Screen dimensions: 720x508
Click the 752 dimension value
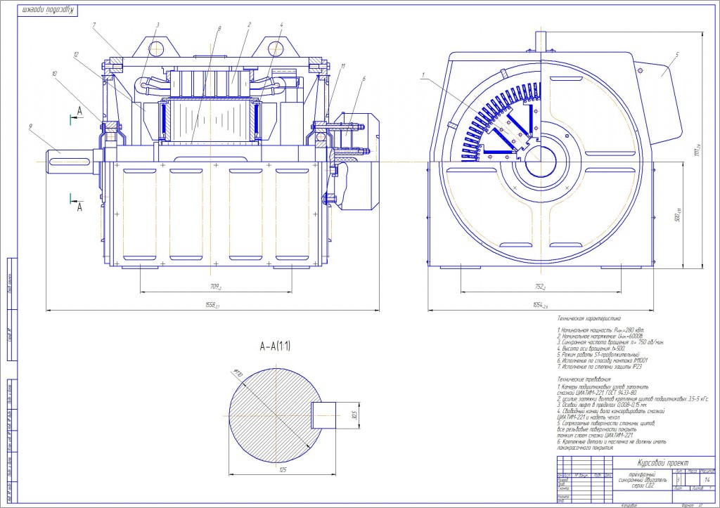(x=540, y=287)
